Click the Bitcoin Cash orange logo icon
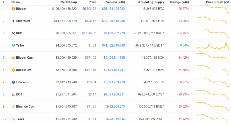 click(x=13, y=58)
